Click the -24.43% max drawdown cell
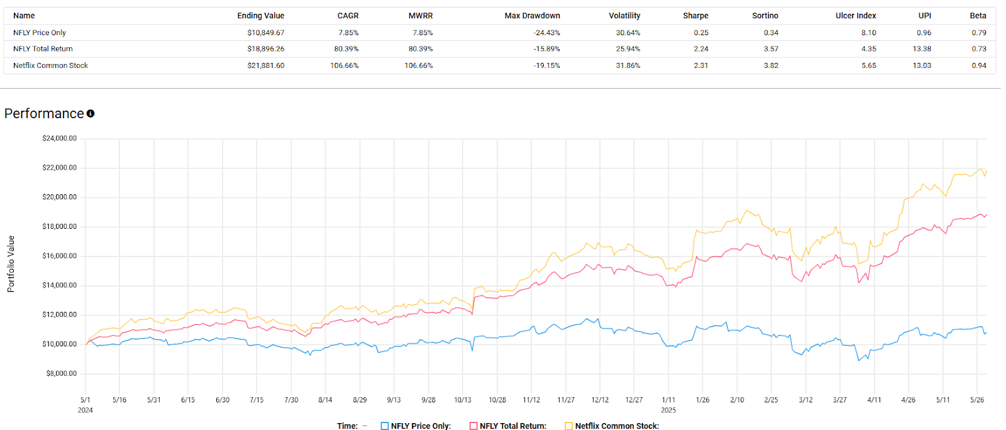The height and width of the screenshot is (430, 1006). click(x=547, y=33)
